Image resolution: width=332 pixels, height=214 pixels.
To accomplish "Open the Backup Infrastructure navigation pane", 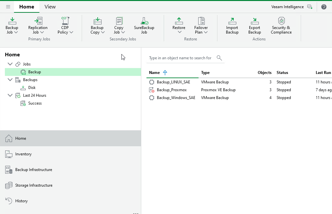I will (x=71, y=170).
